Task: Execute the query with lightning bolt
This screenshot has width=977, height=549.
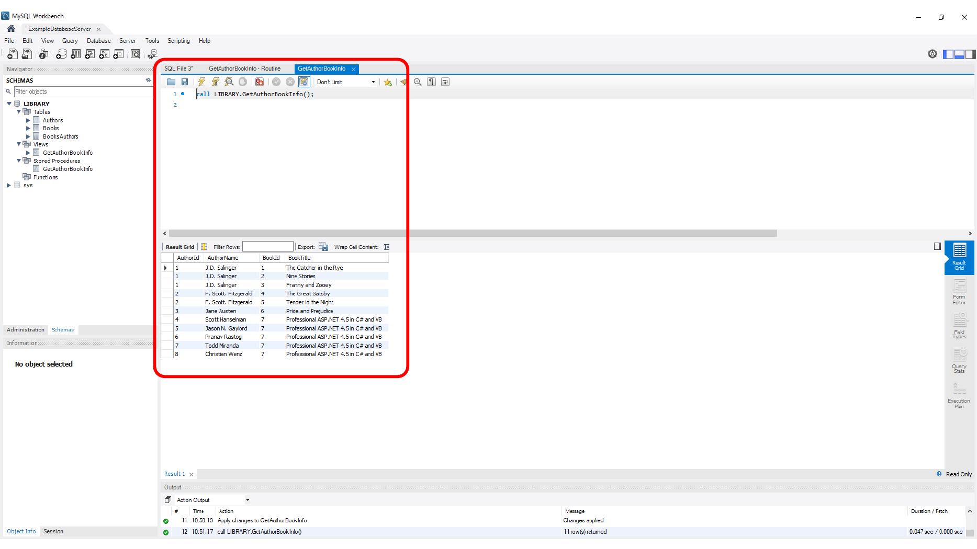Action: pyautogui.click(x=201, y=82)
